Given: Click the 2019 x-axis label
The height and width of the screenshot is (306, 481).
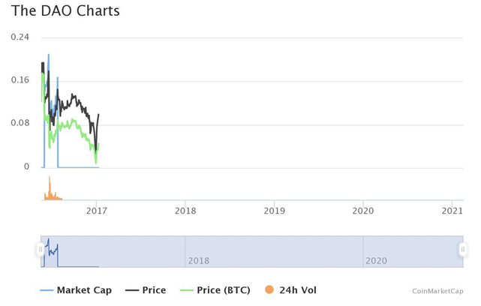Looking at the screenshot, I should point(274,211).
